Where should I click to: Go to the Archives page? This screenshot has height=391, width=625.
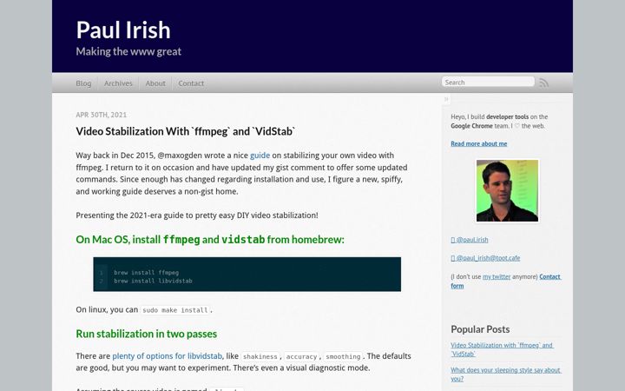tap(118, 83)
